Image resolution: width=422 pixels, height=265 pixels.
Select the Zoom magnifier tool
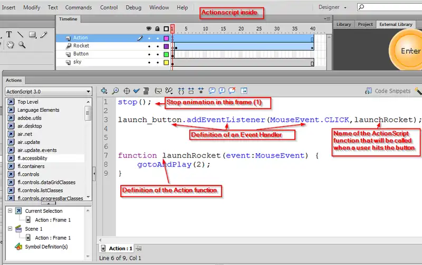click(x=22, y=45)
